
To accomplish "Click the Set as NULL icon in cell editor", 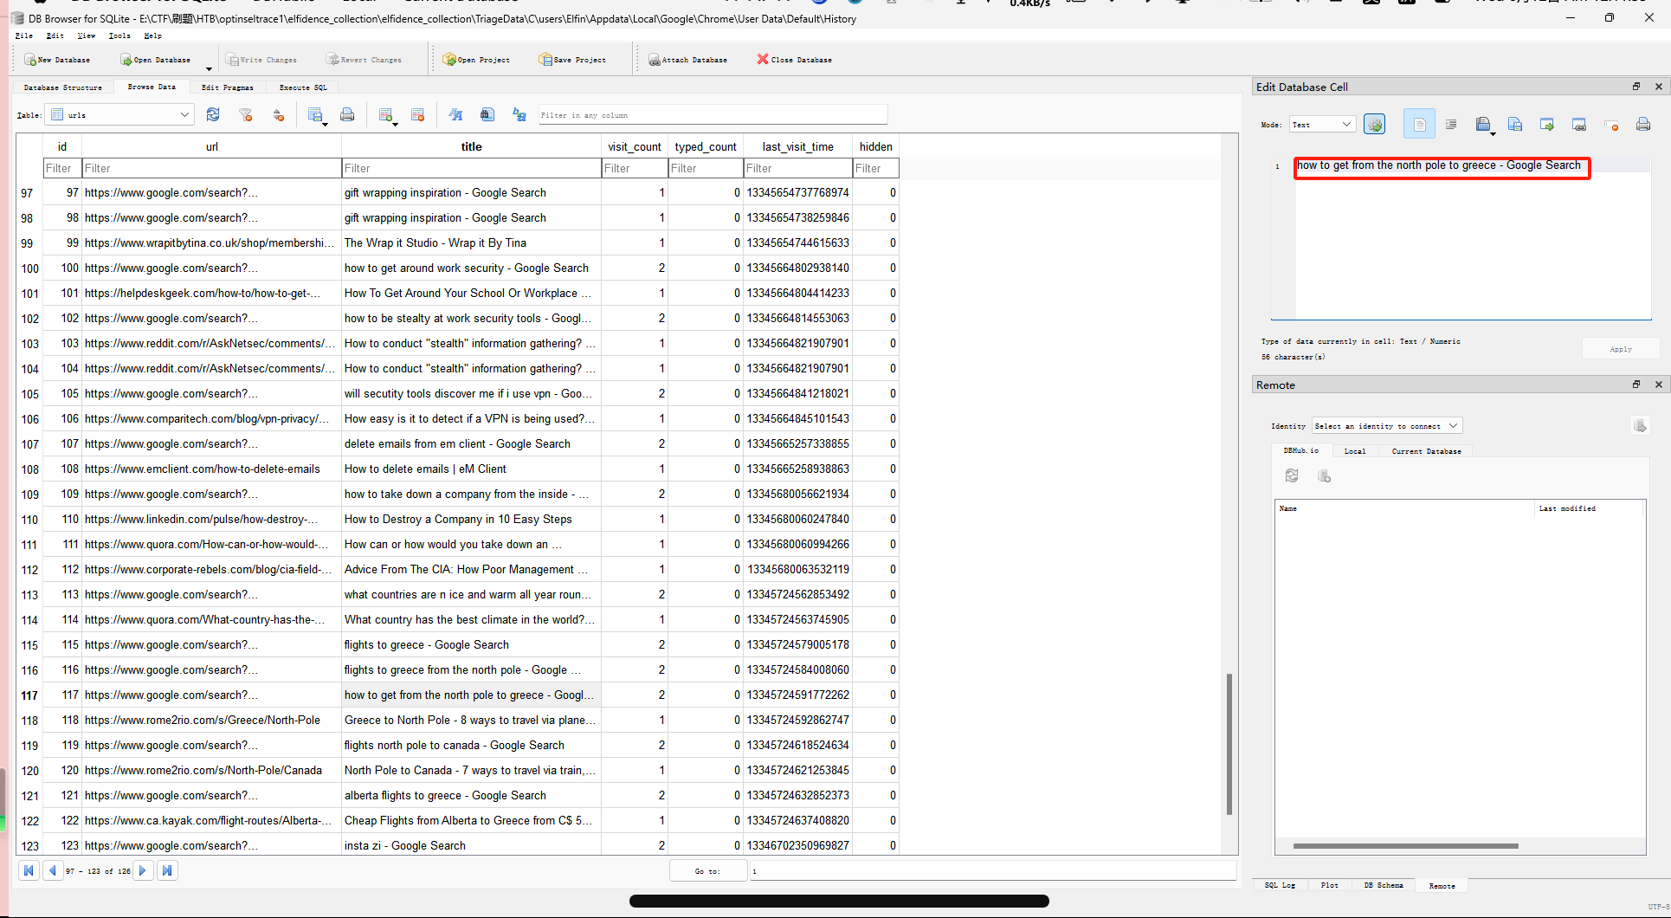I will click(x=1611, y=125).
